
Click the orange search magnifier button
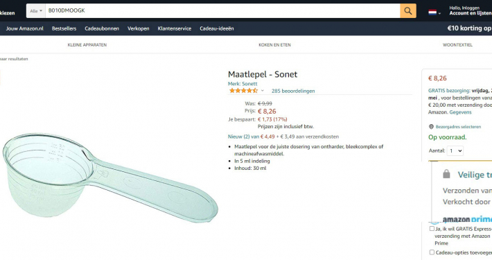[408, 10]
